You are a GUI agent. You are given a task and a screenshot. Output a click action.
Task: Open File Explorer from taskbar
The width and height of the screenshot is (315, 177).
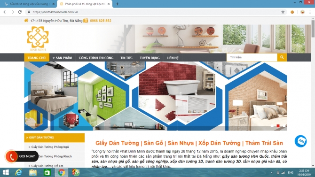[x=33, y=172]
